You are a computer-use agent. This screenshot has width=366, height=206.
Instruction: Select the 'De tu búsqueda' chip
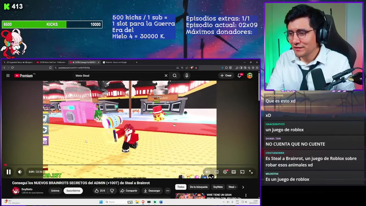[x=199, y=187]
